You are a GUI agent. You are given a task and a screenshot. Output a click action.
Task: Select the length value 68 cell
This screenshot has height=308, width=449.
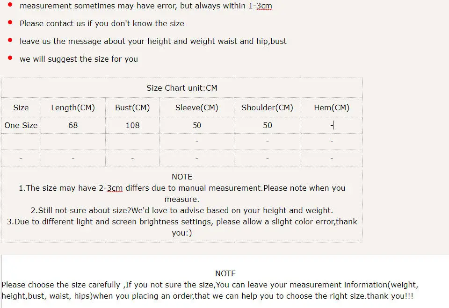73,125
